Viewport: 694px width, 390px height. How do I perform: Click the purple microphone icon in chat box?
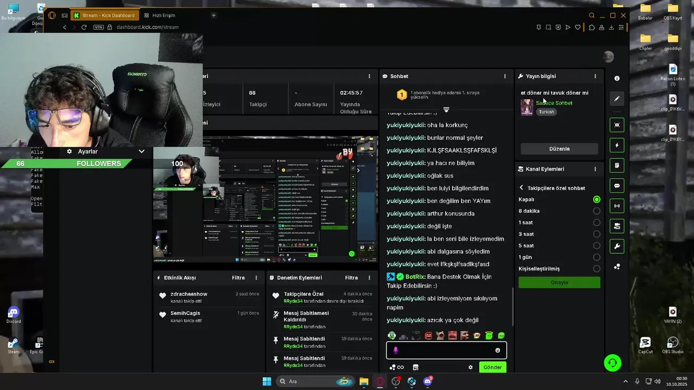(x=396, y=350)
